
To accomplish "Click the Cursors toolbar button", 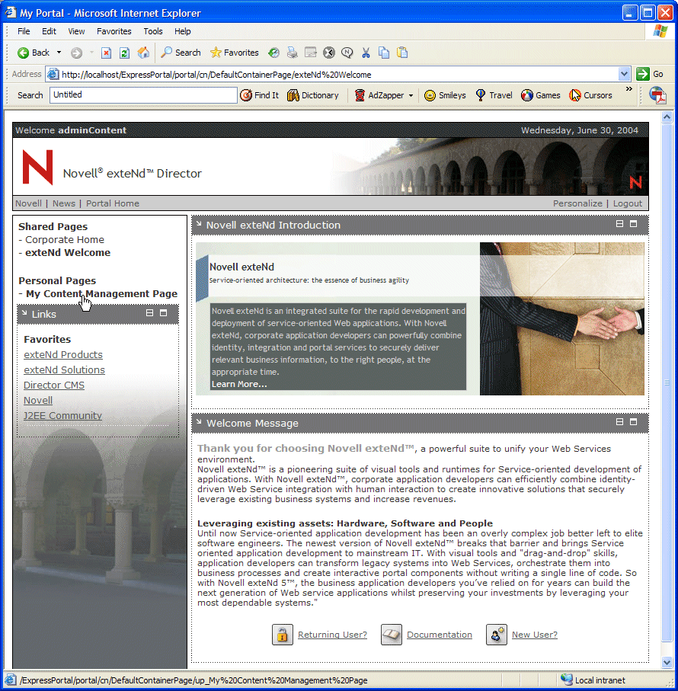I will 590,95.
